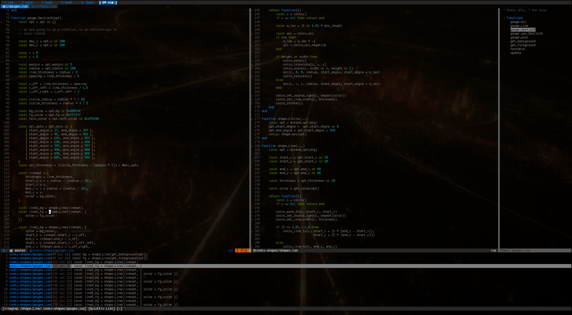Switch to tmux window 5 bash

pyautogui.click(x=87, y=2)
